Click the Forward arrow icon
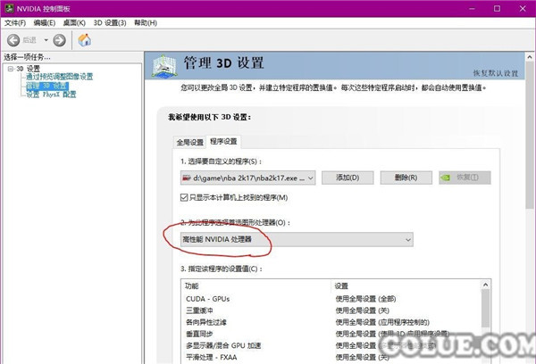536x364 pixels. [59, 40]
